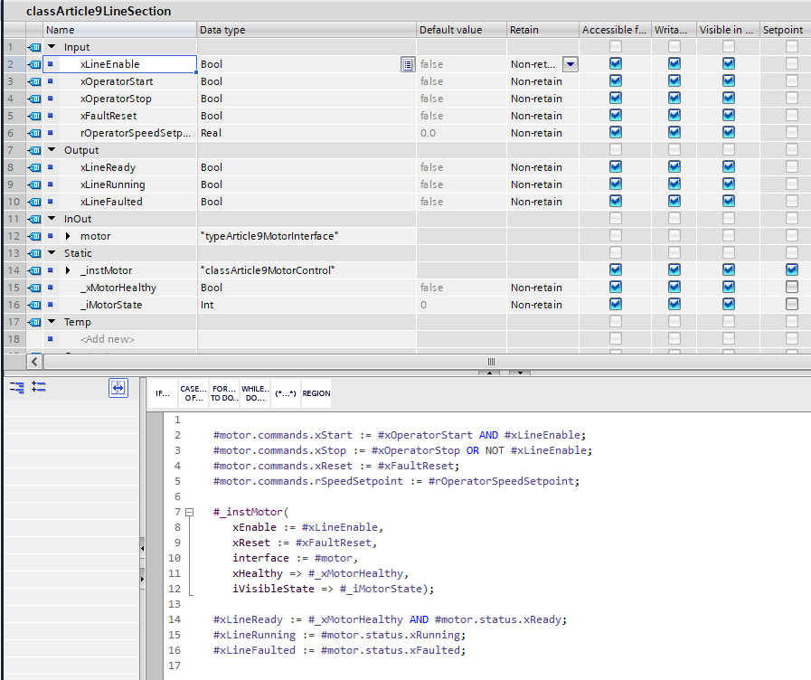This screenshot has width=811, height=680.
Task: Click the tag icon of xFaultReset row
Action: click(34, 116)
